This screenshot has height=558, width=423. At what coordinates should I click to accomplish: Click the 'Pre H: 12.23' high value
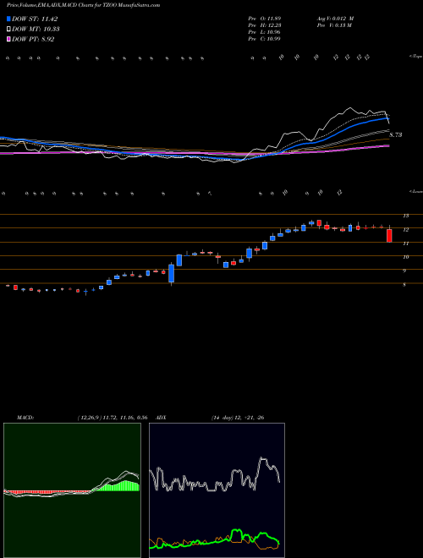[x=266, y=25]
